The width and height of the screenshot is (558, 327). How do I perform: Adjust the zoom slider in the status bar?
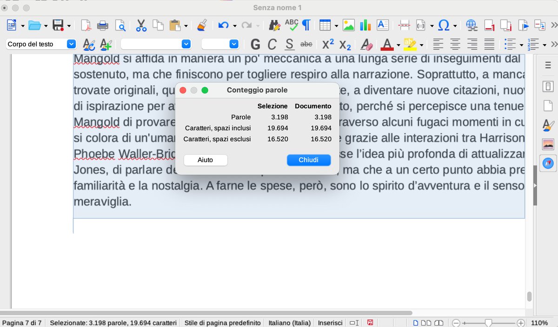pyautogui.click(x=487, y=322)
